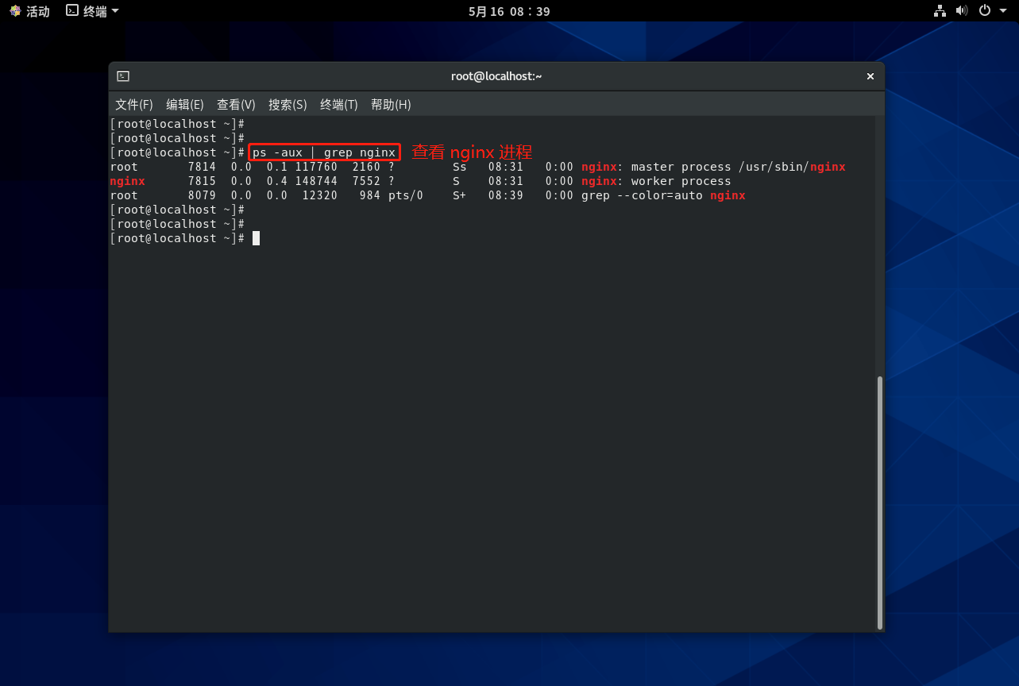Click the nginx master process output line
This screenshot has width=1019, height=686.
[477, 167]
